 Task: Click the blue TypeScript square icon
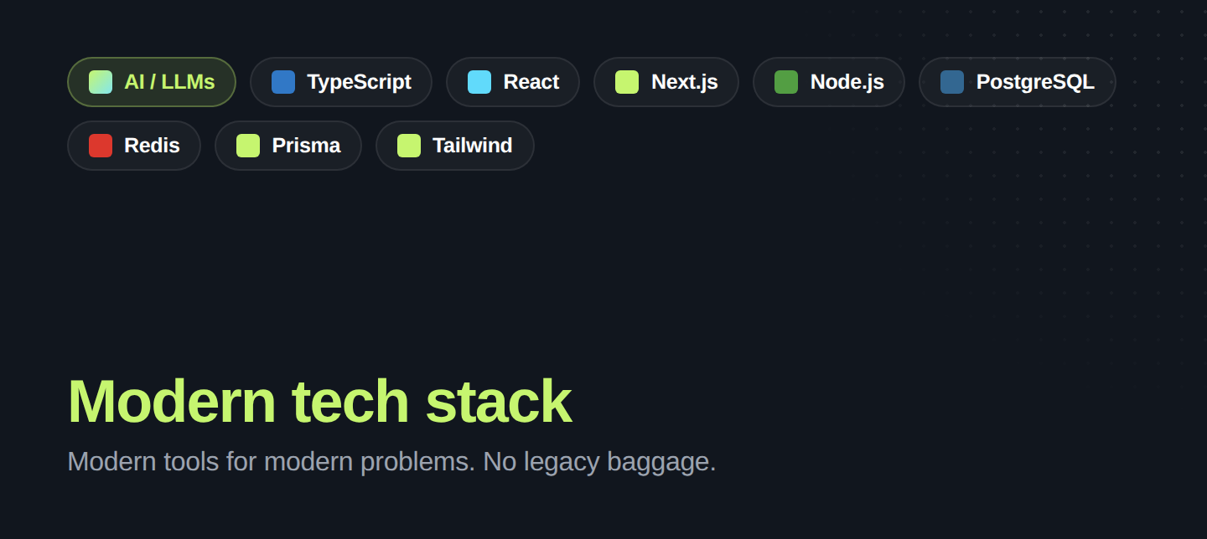[x=283, y=82]
